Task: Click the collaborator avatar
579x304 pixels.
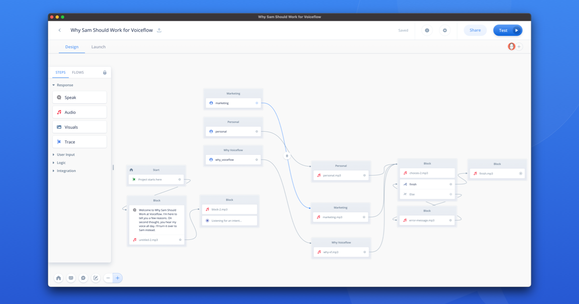Action: (x=511, y=47)
